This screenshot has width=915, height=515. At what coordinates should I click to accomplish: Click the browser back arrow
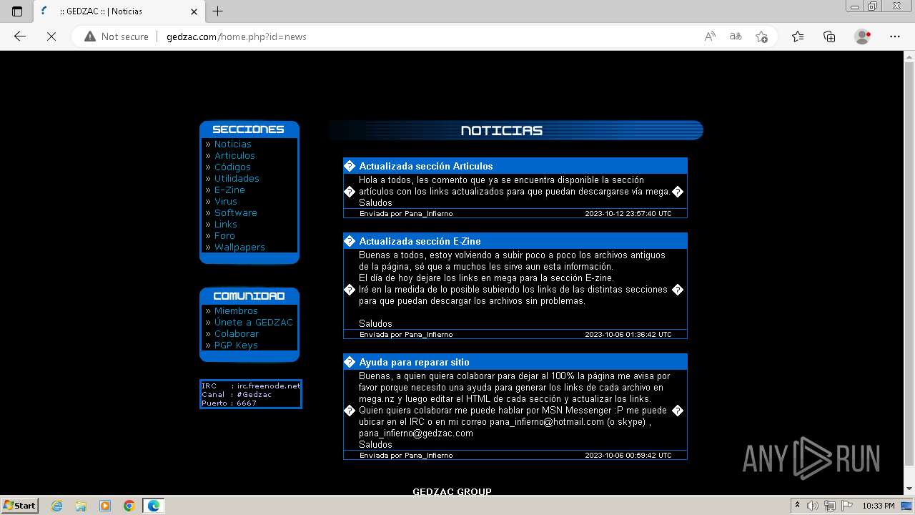(x=20, y=36)
